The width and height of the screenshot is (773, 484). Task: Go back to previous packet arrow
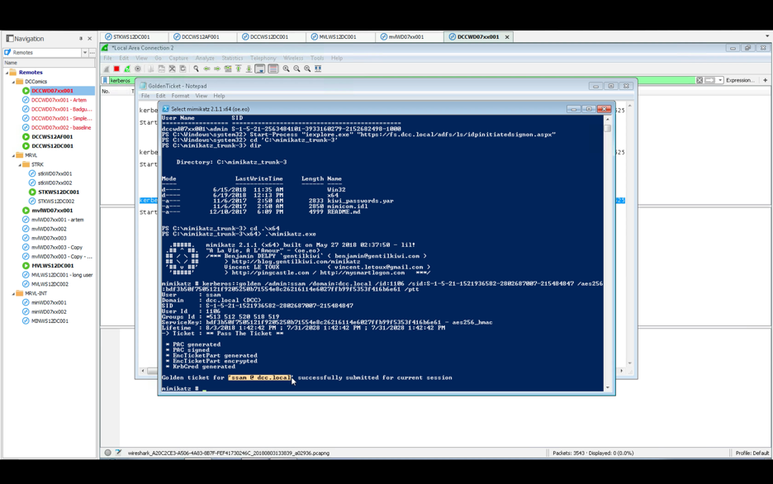[x=206, y=69]
